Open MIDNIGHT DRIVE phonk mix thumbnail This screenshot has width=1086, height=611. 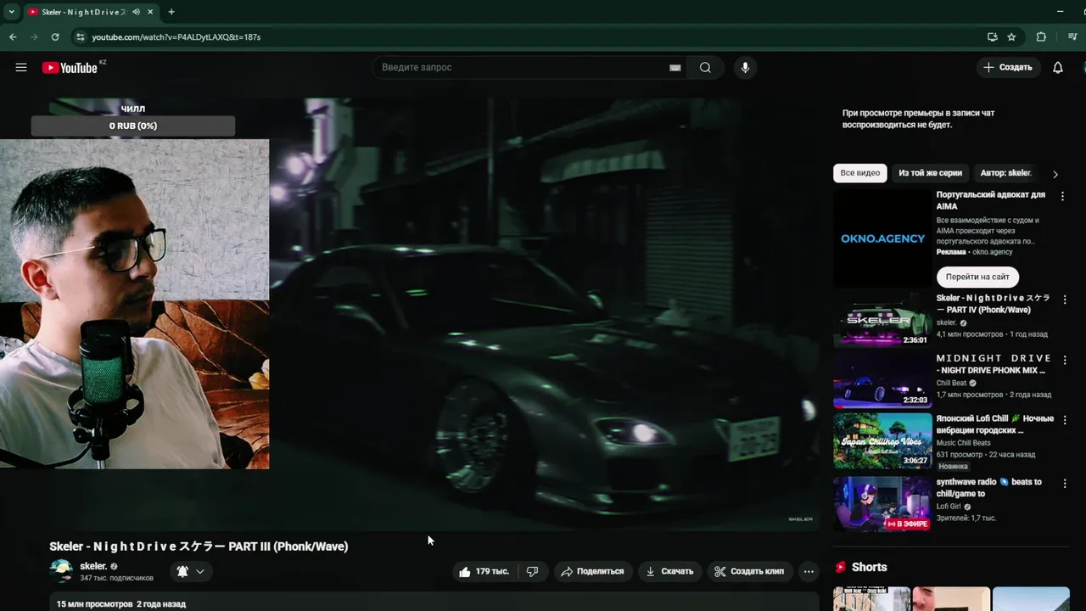tap(882, 380)
